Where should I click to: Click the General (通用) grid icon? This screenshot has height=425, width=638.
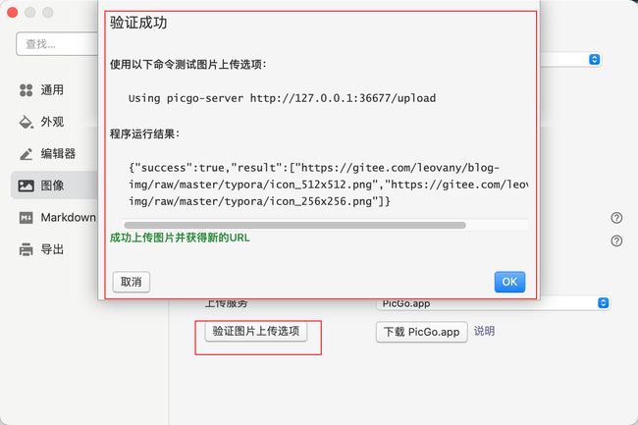tap(27, 90)
